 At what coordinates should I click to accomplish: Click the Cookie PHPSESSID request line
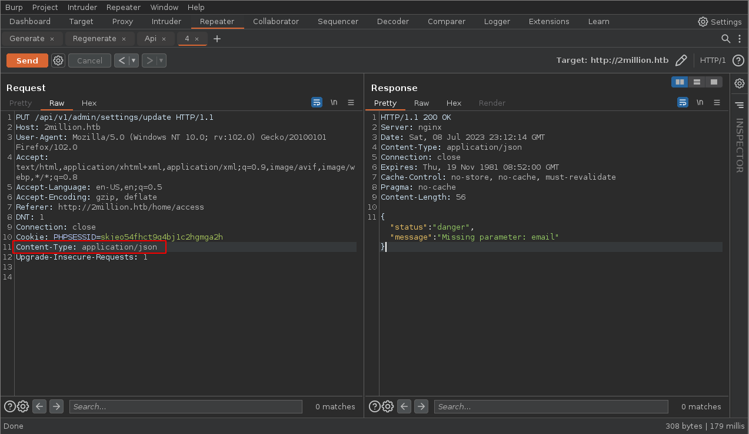tap(119, 237)
